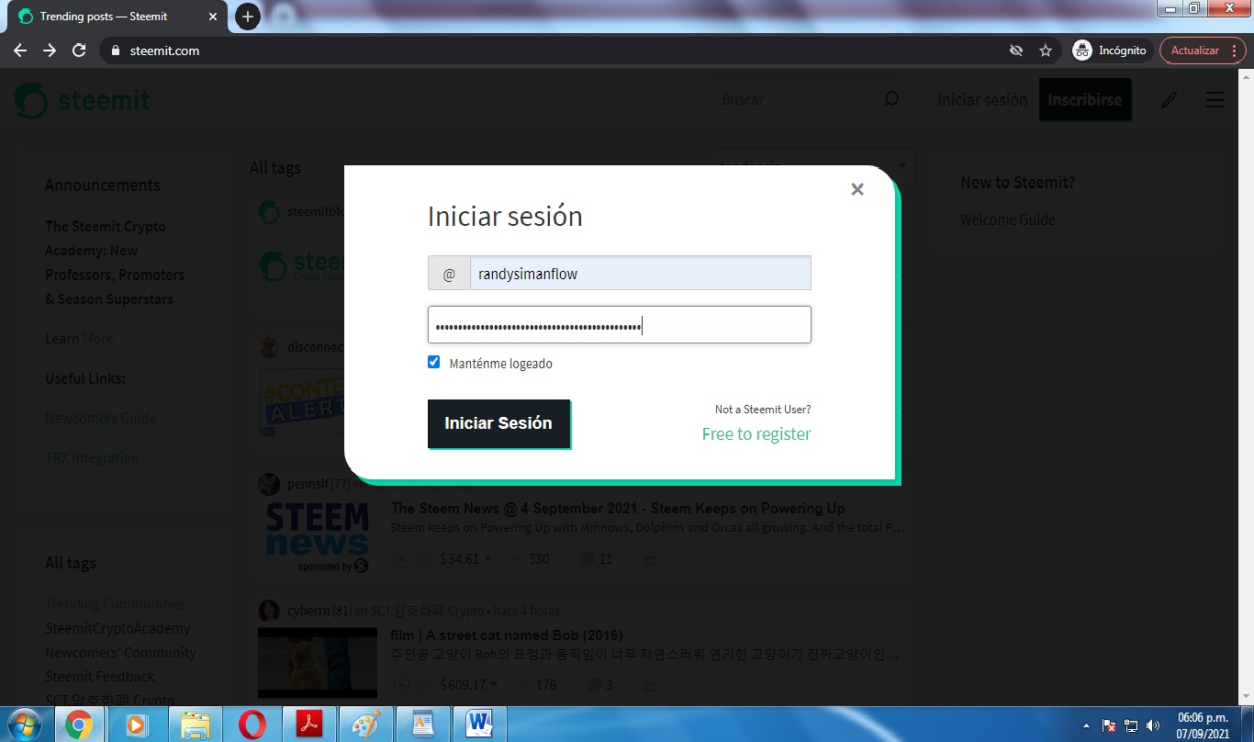
Task: Open the hamburger menu in the header
Action: pyautogui.click(x=1215, y=100)
